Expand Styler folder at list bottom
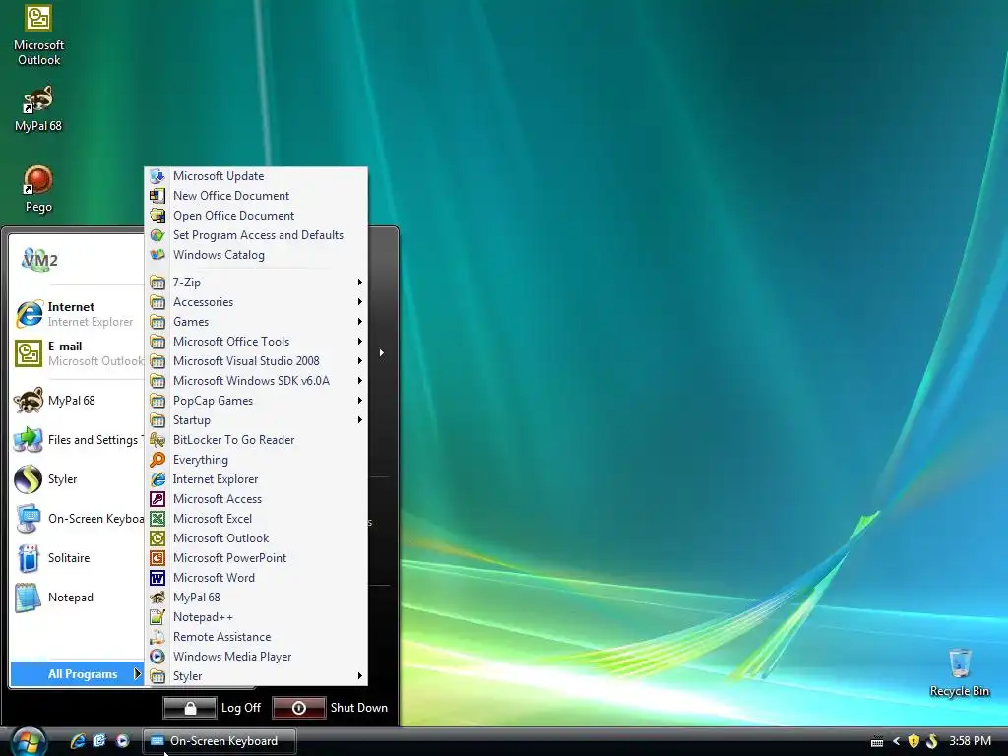The width and height of the screenshot is (1008, 756). (x=257, y=676)
